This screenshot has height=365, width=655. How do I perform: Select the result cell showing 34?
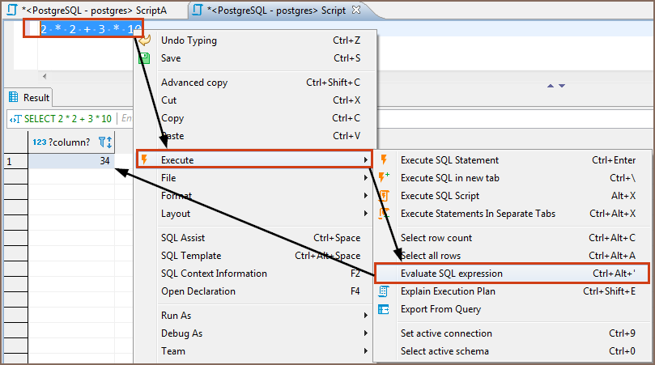click(71, 161)
